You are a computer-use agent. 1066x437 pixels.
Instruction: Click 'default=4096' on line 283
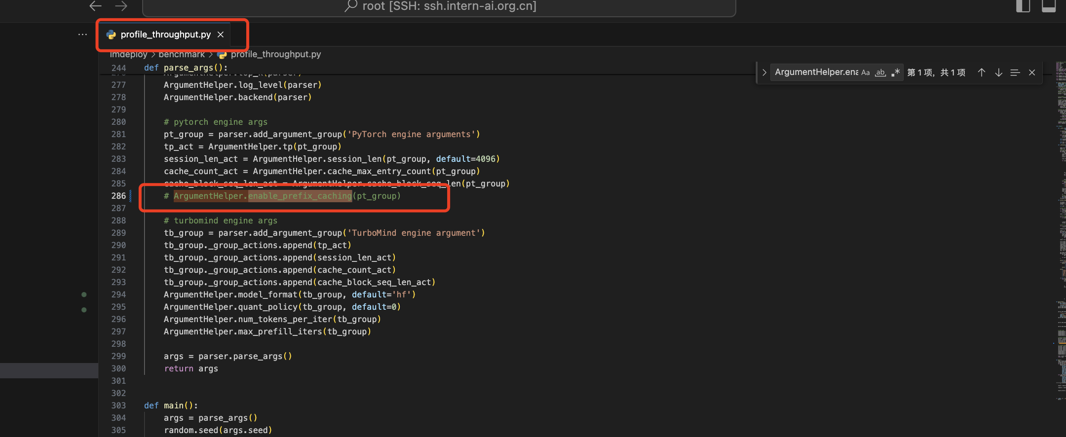[465, 159]
